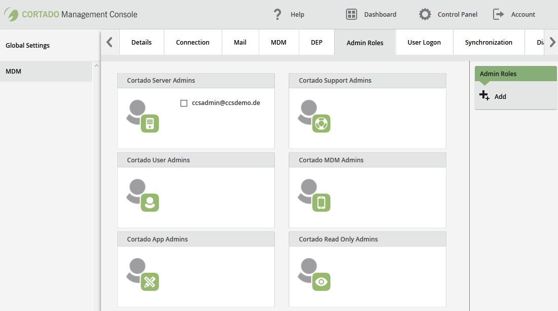Click the sidebar scroll-up arrow
This screenshot has width=558, height=311.
point(96,66)
